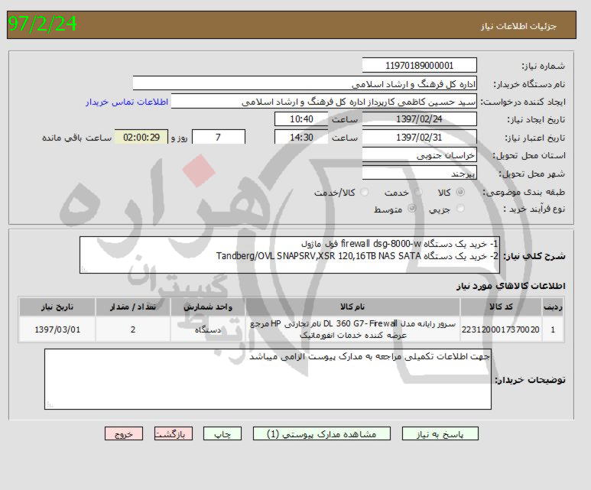Click the خراسان جنوبی province field

tap(419, 155)
